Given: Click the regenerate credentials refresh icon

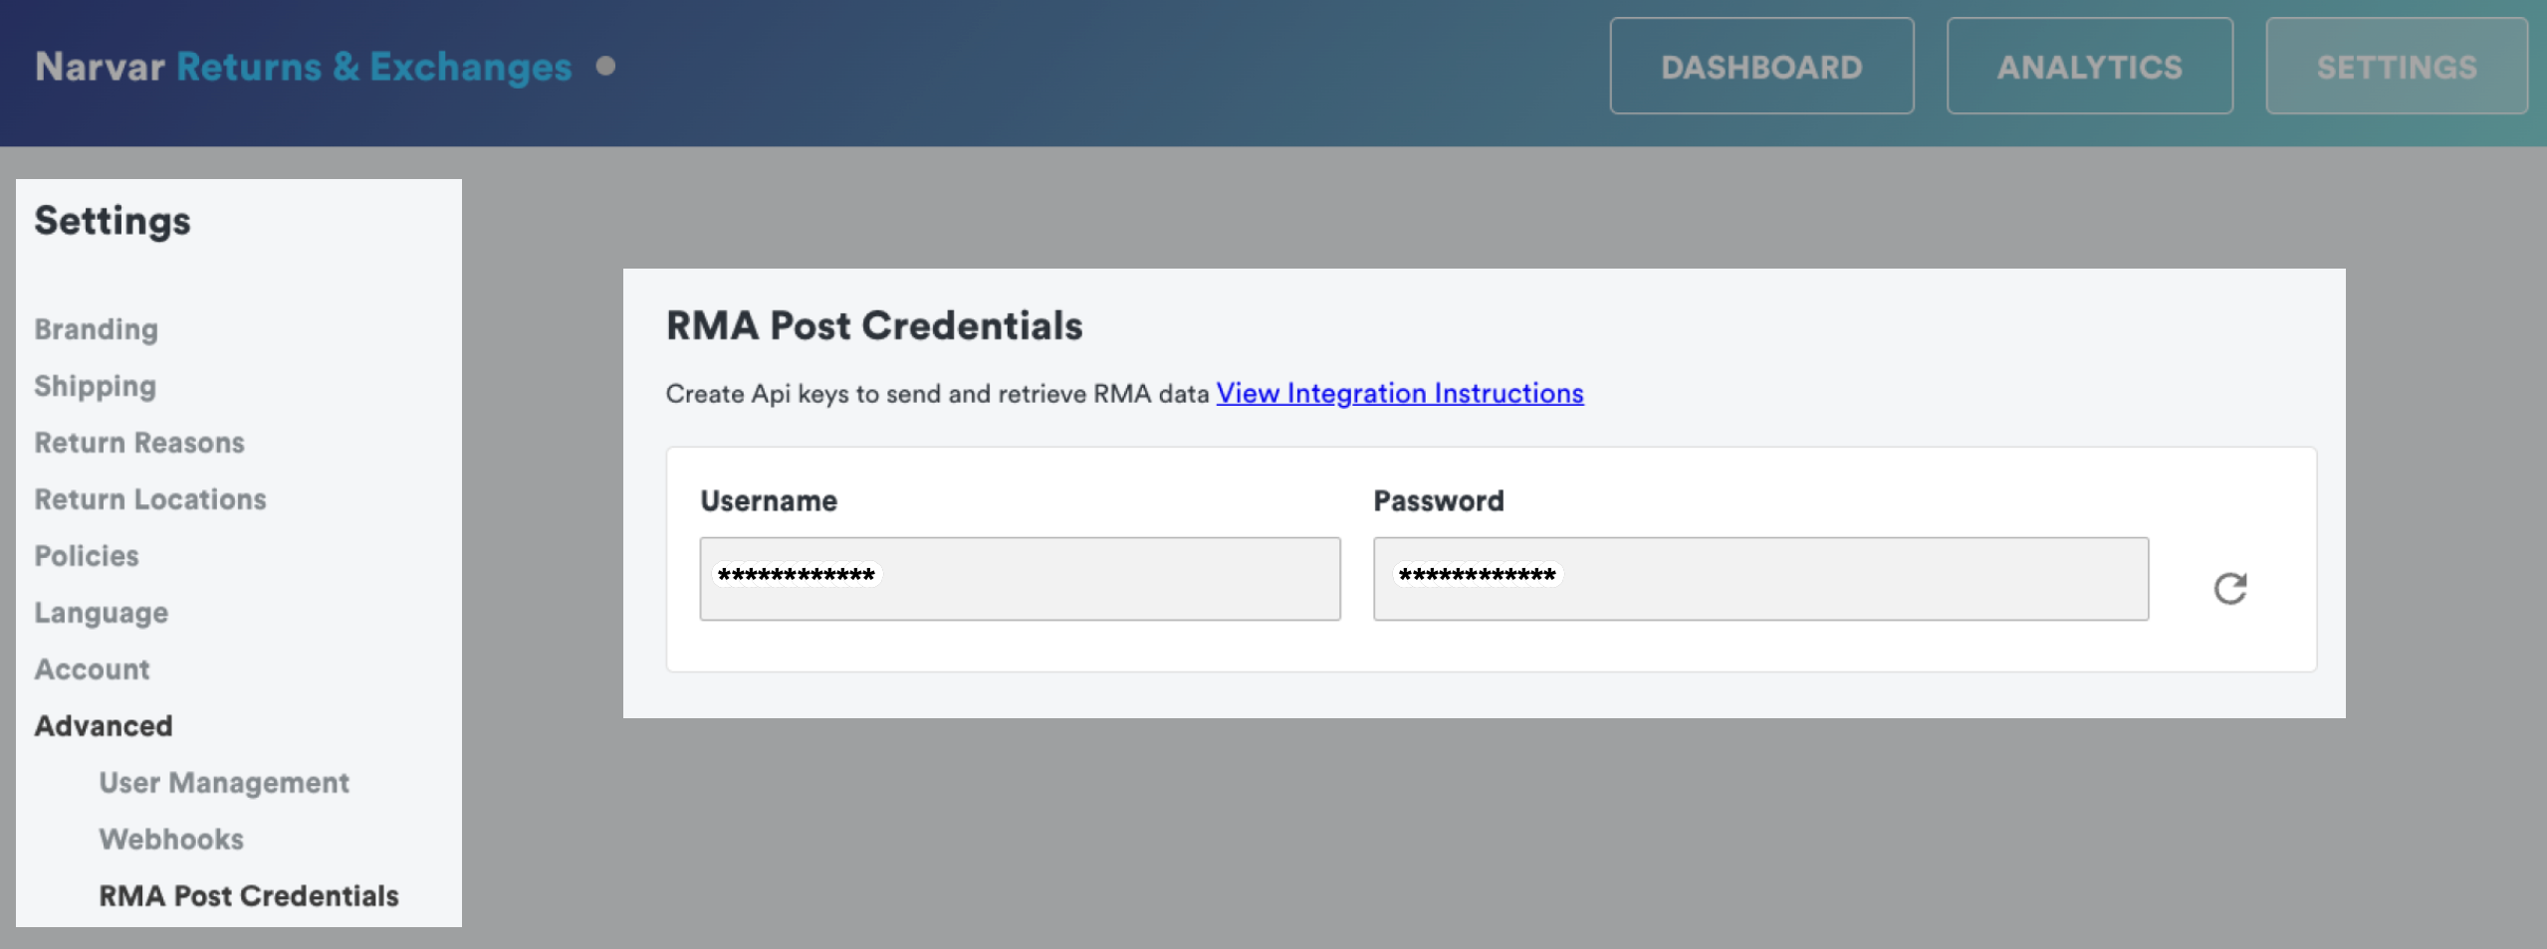Looking at the screenshot, I should pyautogui.click(x=2229, y=588).
